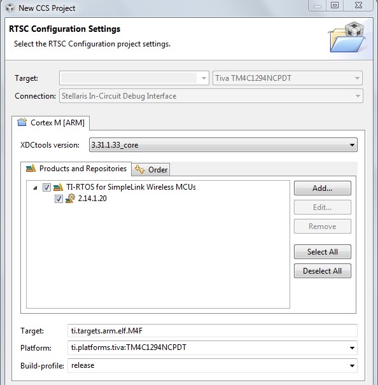Click the 2.14.1.20 version gear icon
The width and height of the screenshot is (378, 385).
pos(70,199)
